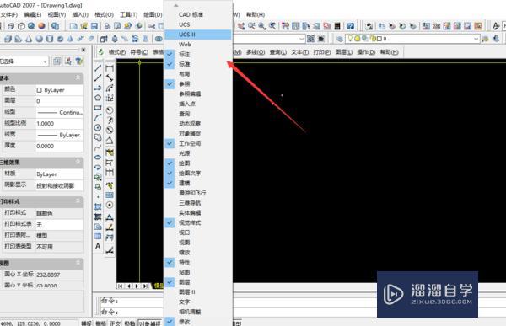Click the Aligned Dimension tool
The width and height of the screenshot is (506, 326).
coord(110,77)
